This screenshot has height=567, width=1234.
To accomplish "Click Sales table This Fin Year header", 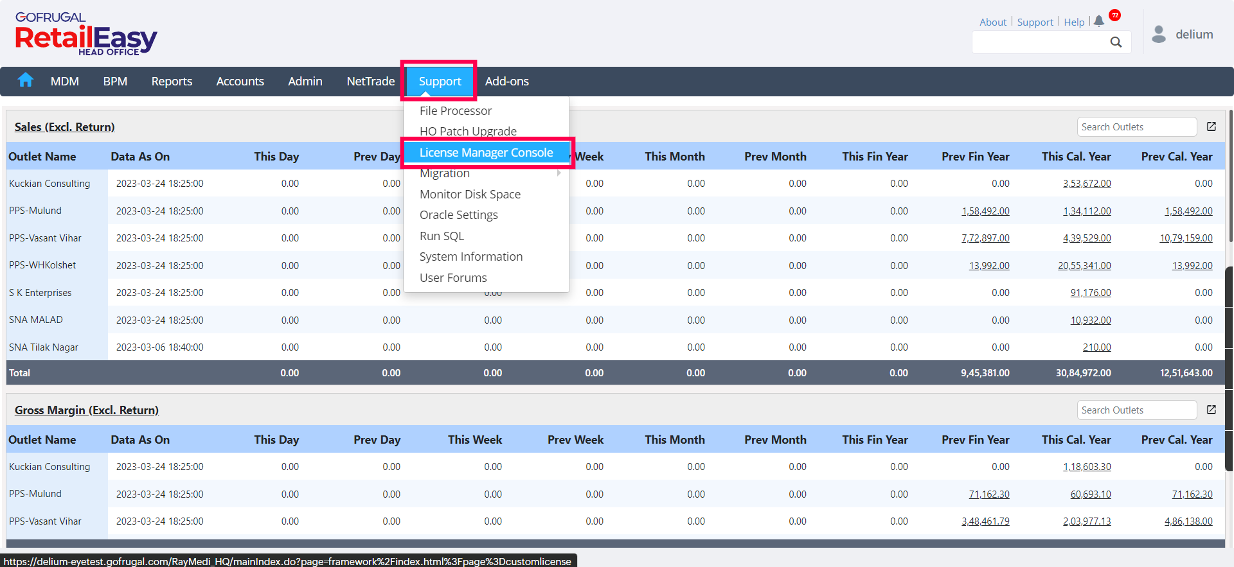I will (875, 157).
